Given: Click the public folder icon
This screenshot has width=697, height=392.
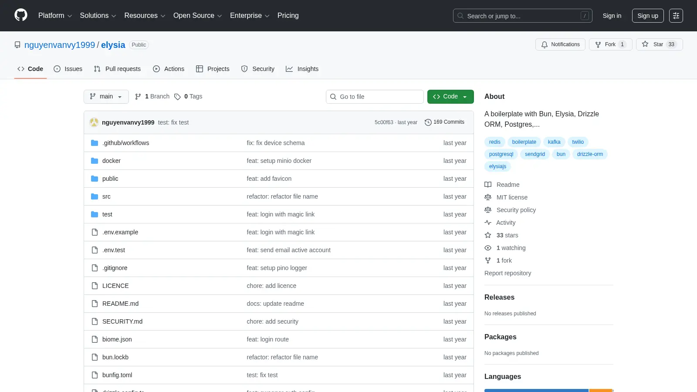Looking at the screenshot, I should point(95,179).
